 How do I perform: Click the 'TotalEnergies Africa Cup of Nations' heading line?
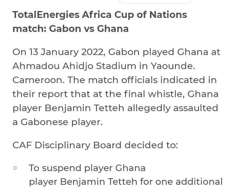point(100,15)
